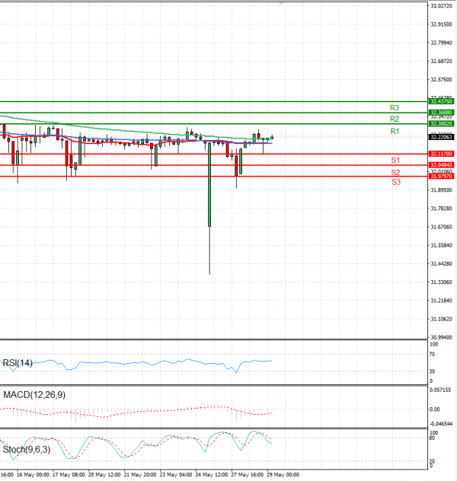Click the 31.78280 price axis value

[x=441, y=209]
